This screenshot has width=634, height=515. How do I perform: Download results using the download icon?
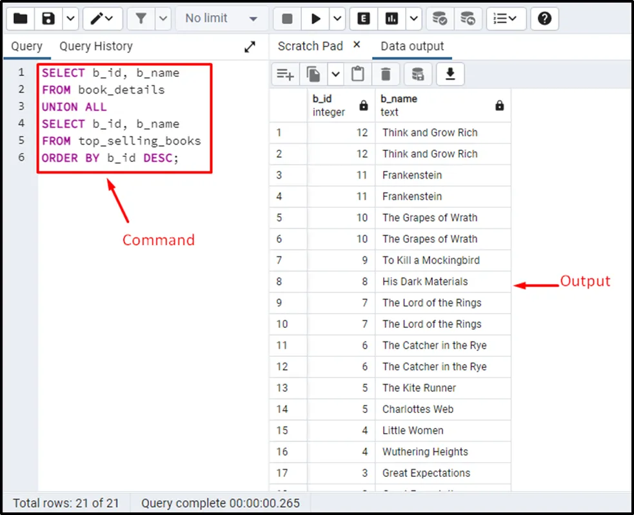(450, 75)
